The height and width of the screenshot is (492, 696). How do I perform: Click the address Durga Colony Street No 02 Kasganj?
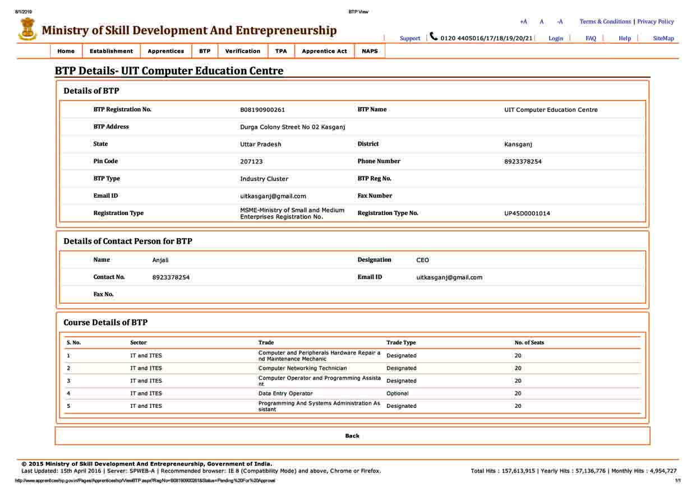click(x=293, y=127)
